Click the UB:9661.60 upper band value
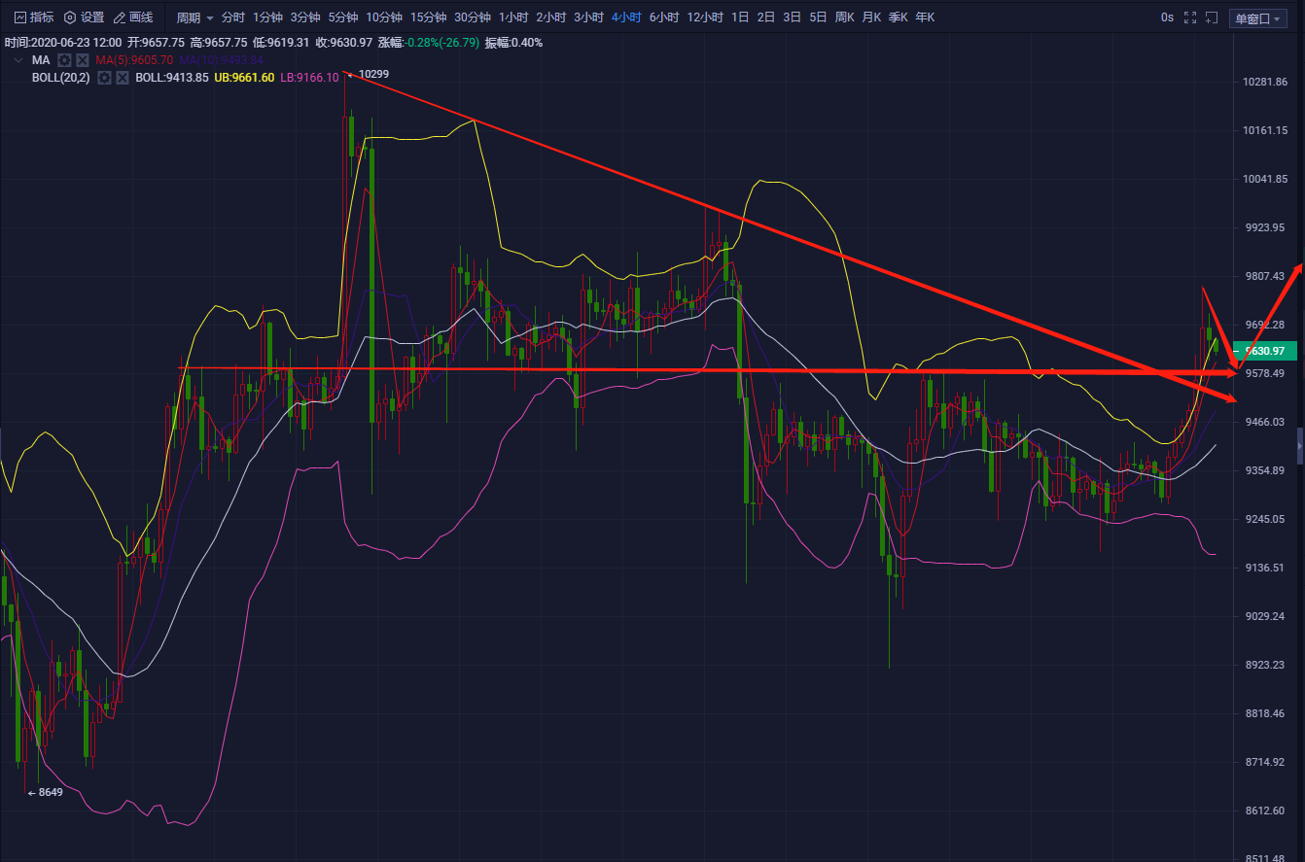 click(x=245, y=78)
